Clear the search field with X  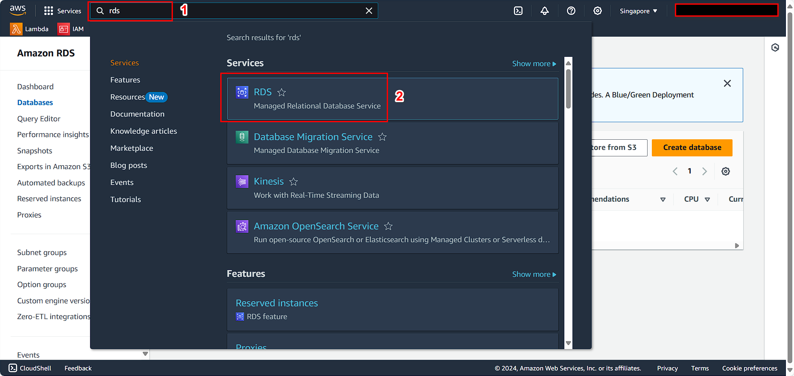point(369,11)
